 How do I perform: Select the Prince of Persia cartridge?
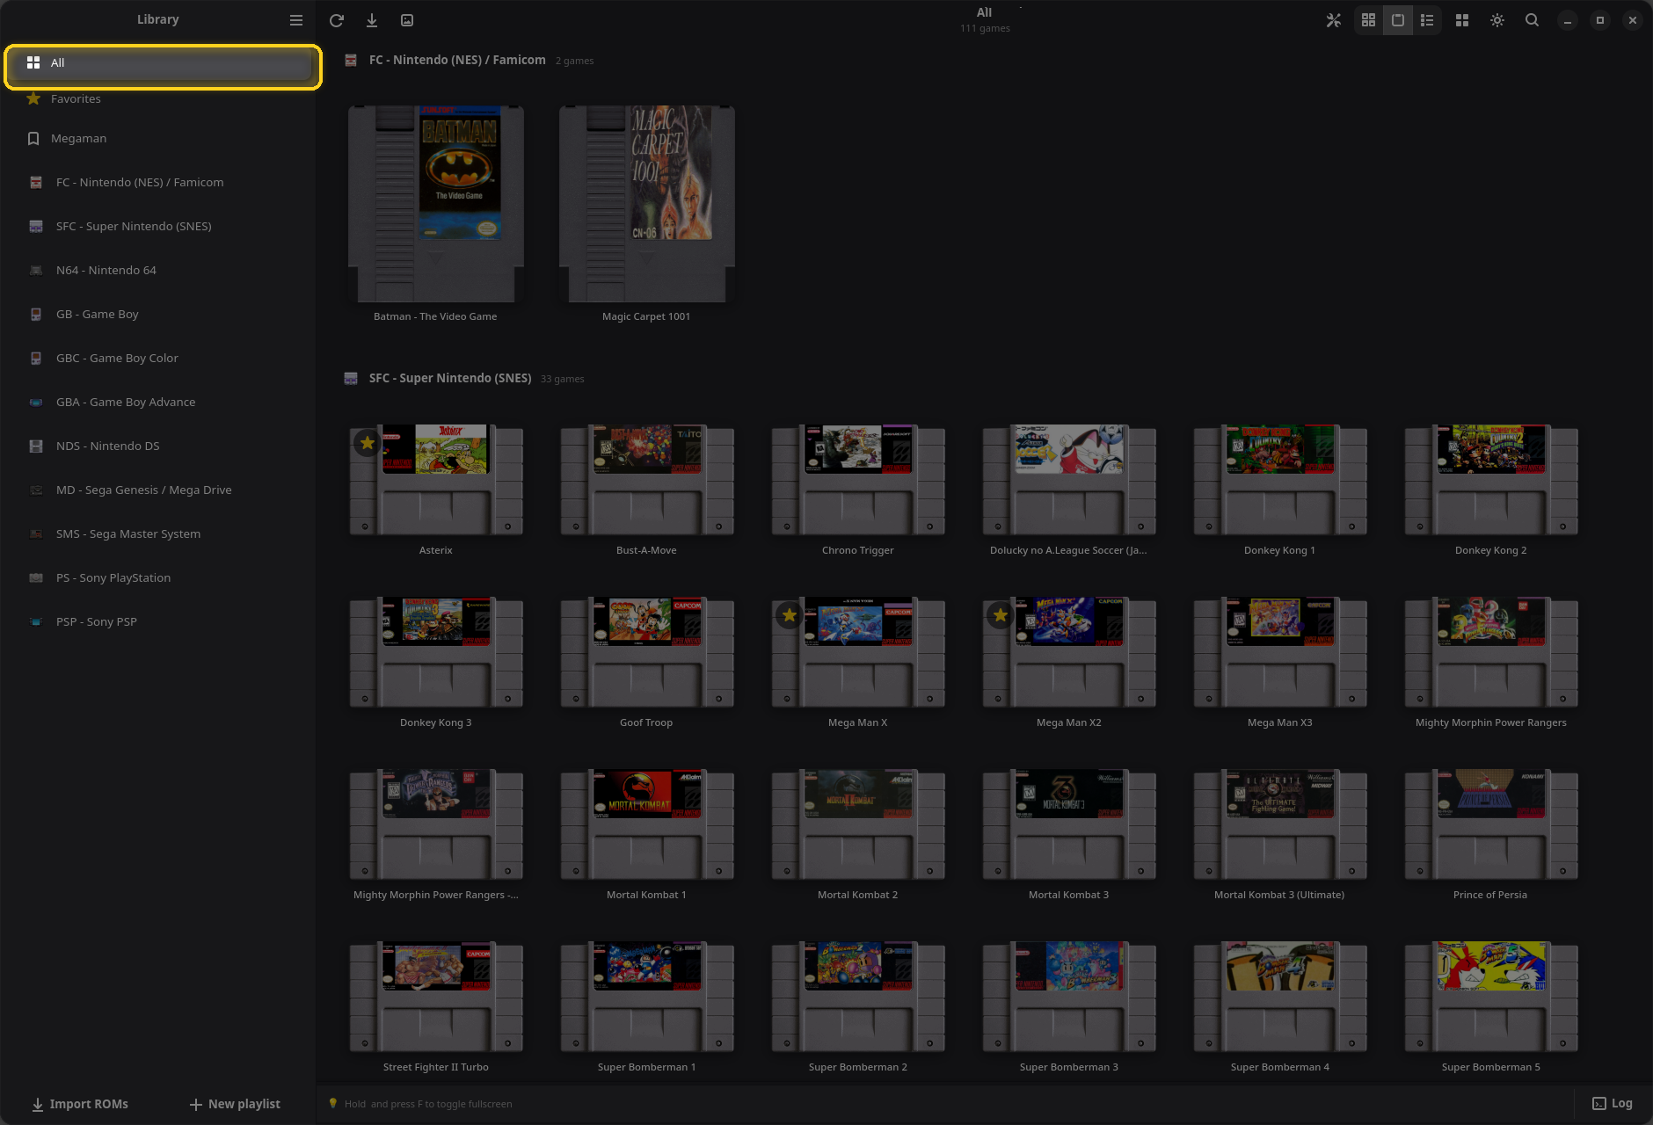(x=1491, y=824)
